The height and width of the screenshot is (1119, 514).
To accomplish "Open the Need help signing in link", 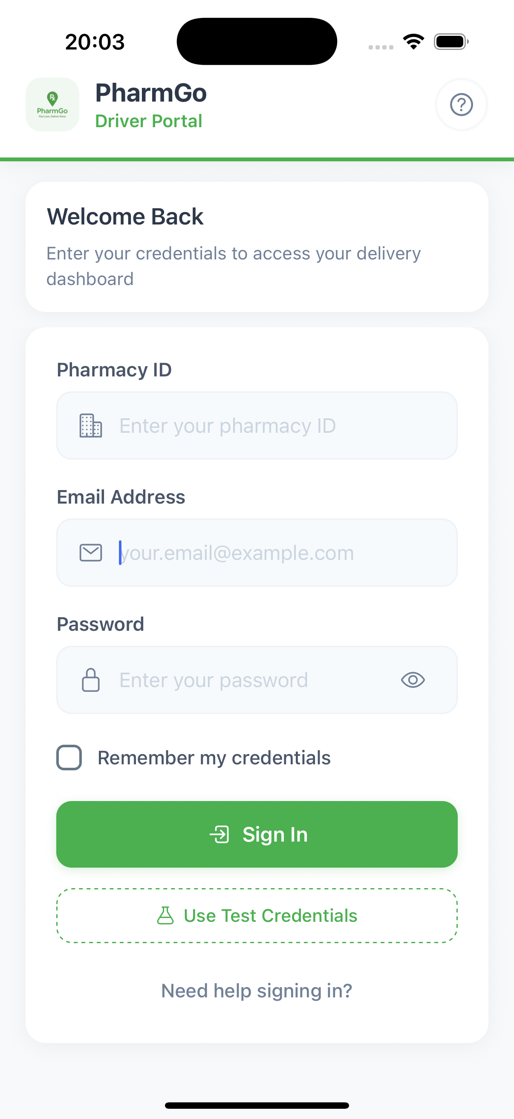I will 257,991.
